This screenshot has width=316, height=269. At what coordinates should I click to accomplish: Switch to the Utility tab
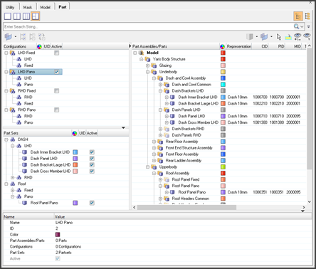[10, 7]
